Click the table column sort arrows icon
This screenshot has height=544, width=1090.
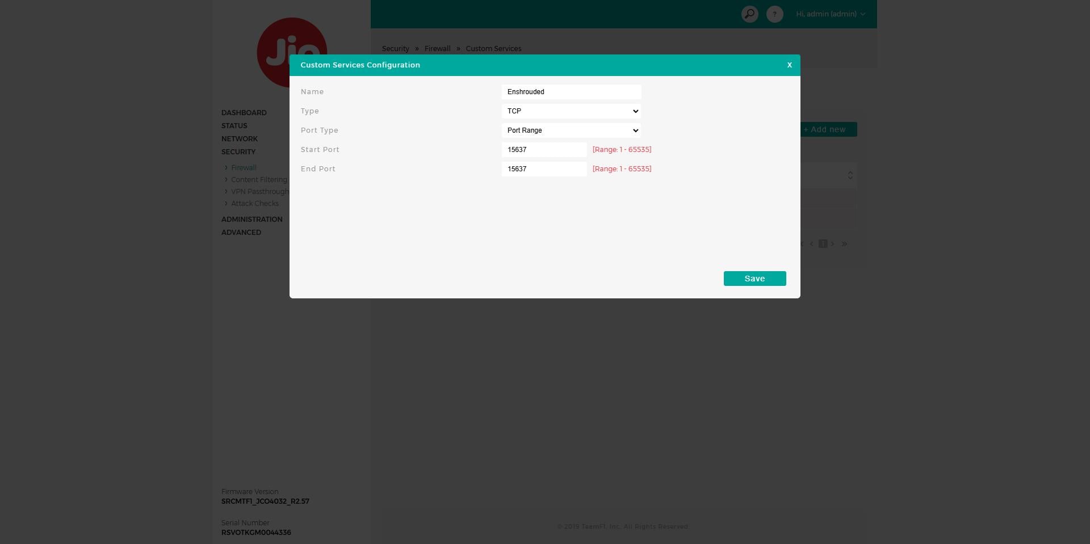pyautogui.click(x=850, y=175)
